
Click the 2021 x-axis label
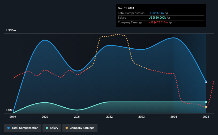77,117
